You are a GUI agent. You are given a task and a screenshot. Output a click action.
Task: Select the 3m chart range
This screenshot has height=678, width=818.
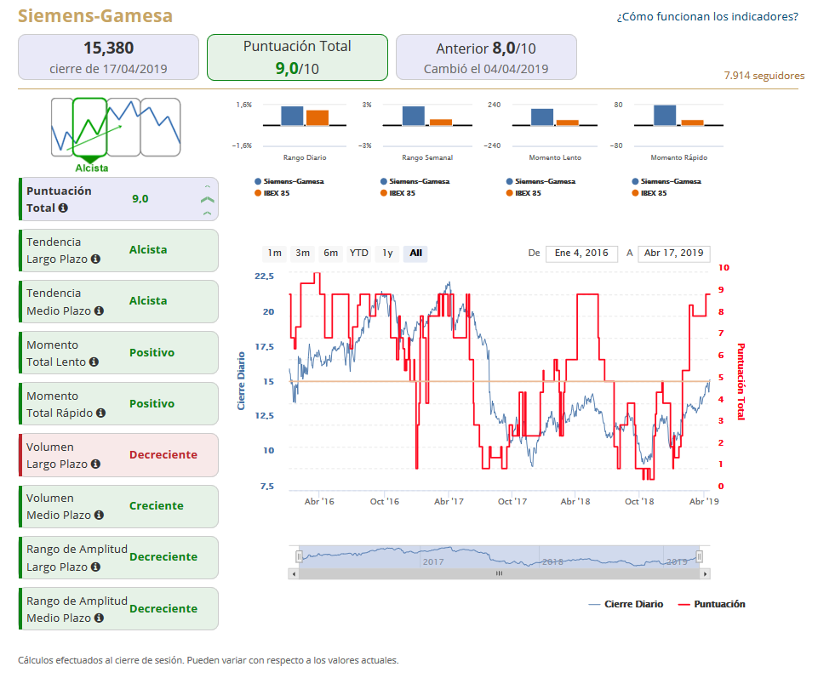point(302,254)
